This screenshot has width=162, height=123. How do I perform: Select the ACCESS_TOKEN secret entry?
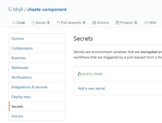[92, 74]
